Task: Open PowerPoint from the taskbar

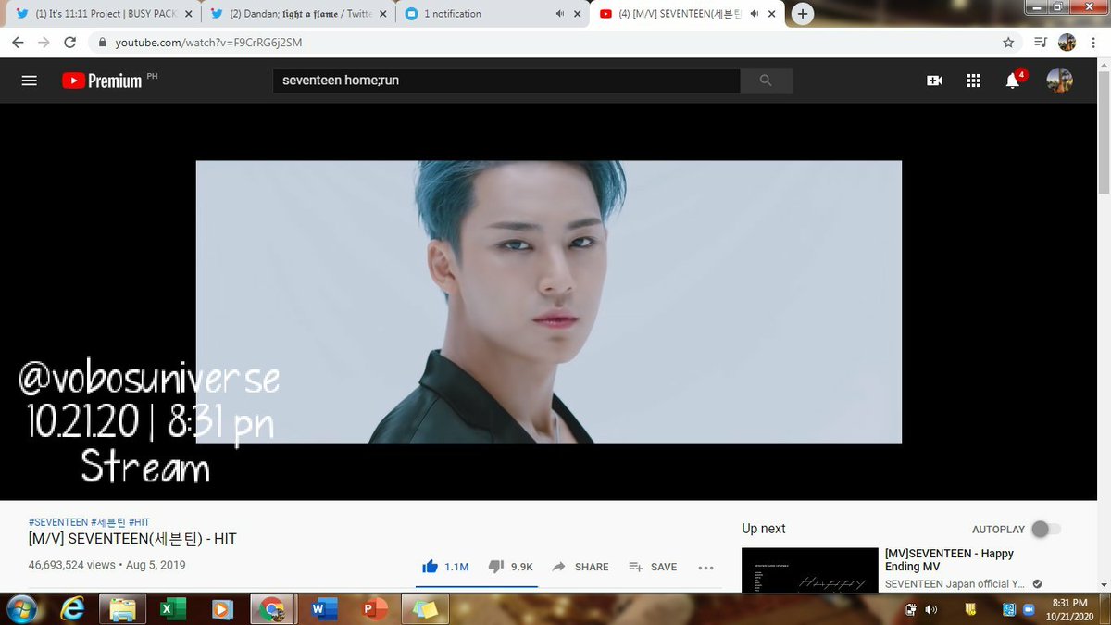Action: point(375,609)
